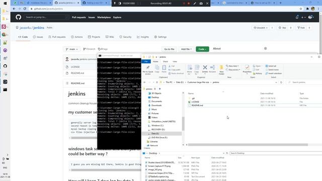Open the repo Settings tab
Viewport: 322px width, 181px height.
pyautogui.click(x=160, y=37)
